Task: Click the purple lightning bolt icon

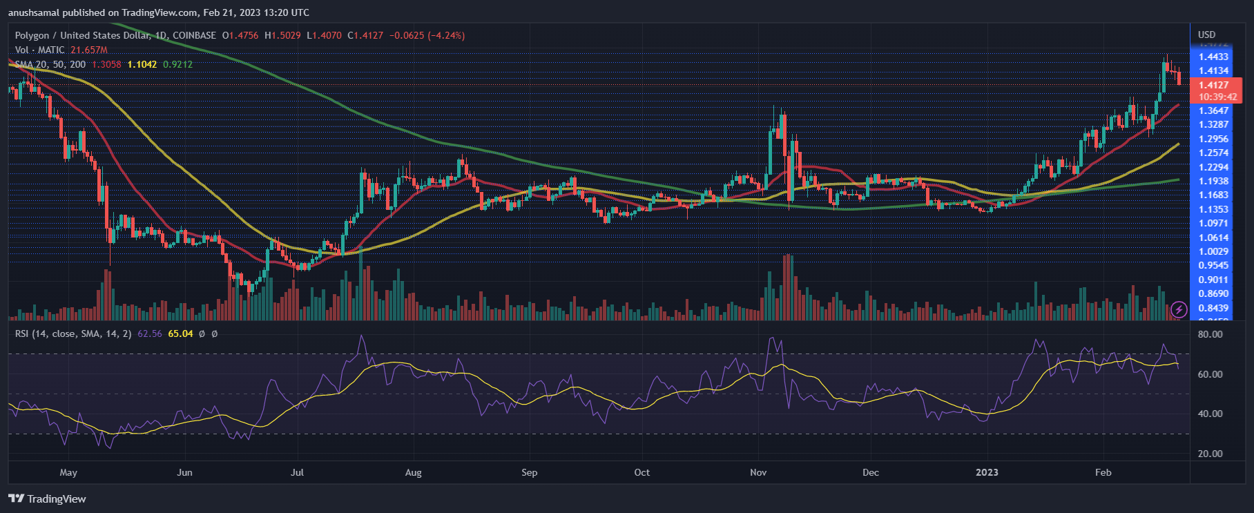Action: [x=1179, y=309]
